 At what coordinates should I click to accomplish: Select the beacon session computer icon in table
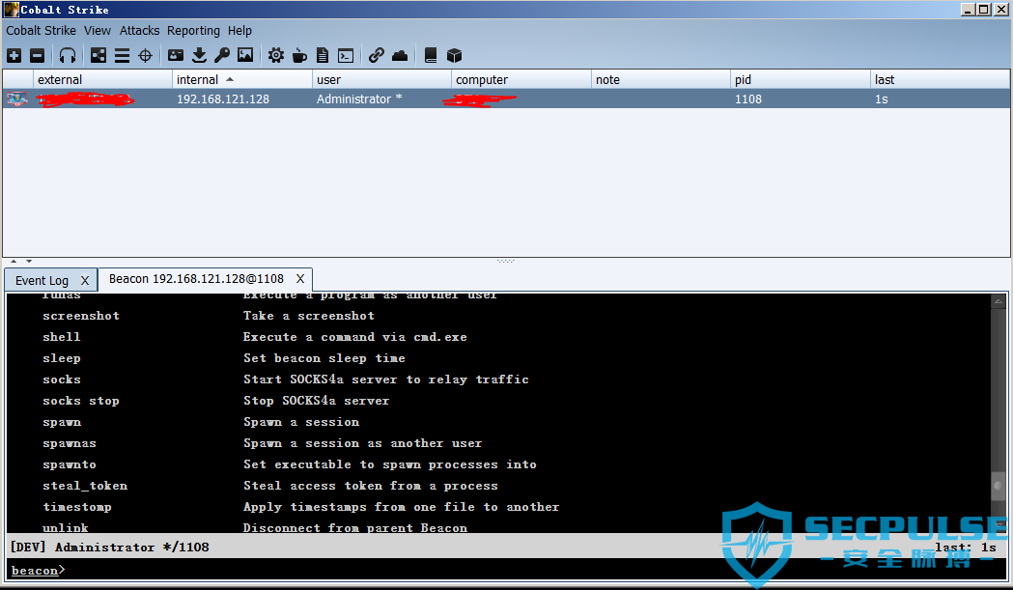coord(16,98)
